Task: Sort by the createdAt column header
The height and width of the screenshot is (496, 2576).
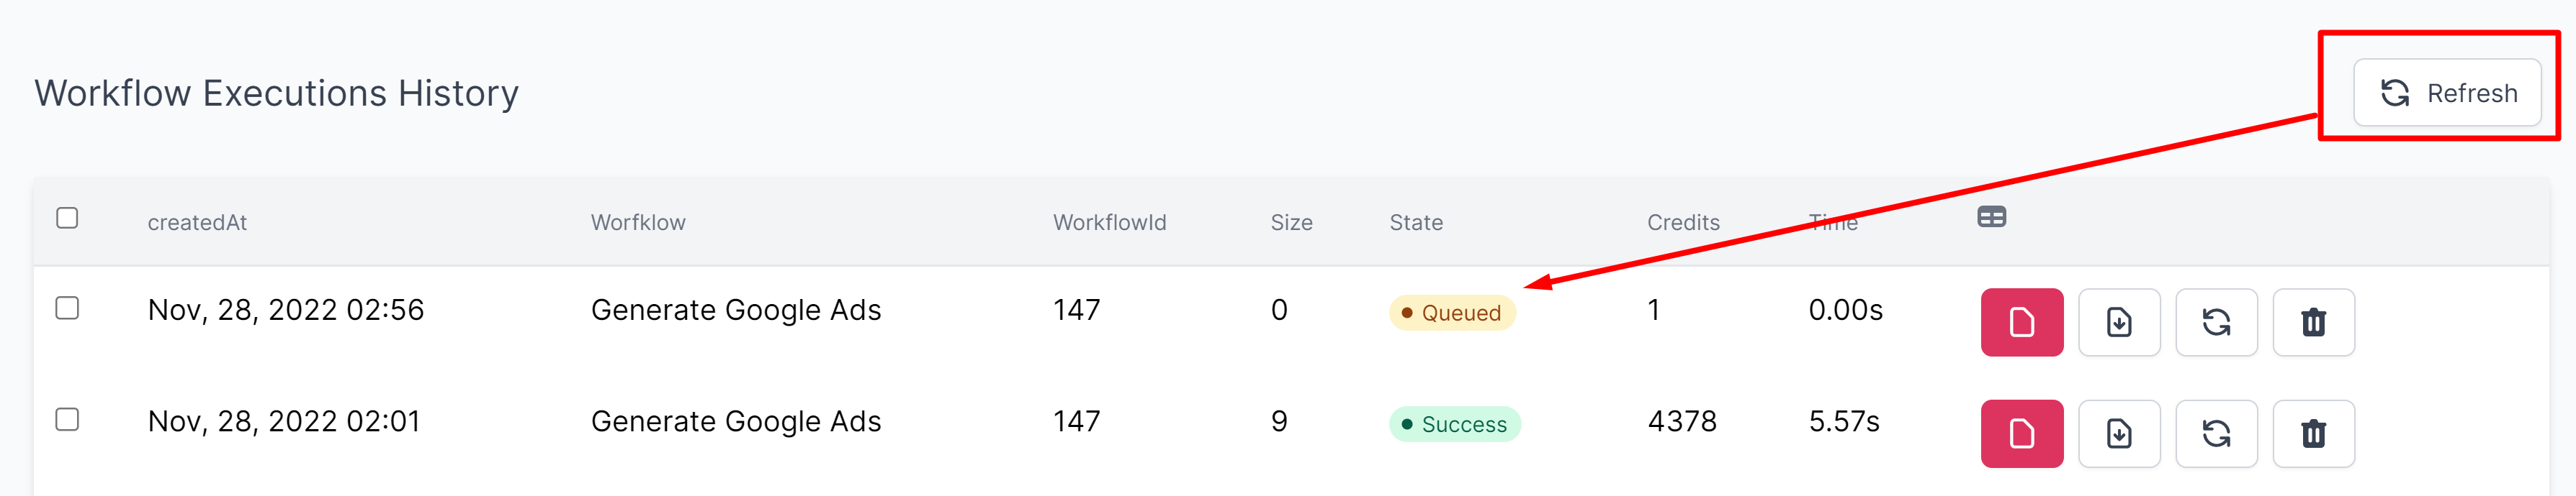Action: pyautogui.click(x=197, y=223)
